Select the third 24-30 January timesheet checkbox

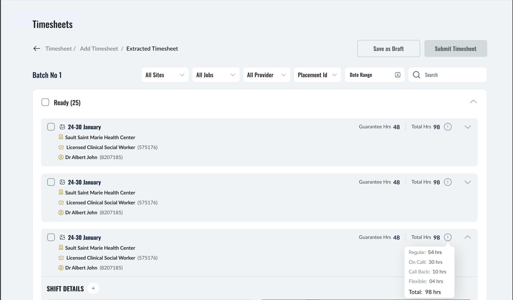coord(51,238)
